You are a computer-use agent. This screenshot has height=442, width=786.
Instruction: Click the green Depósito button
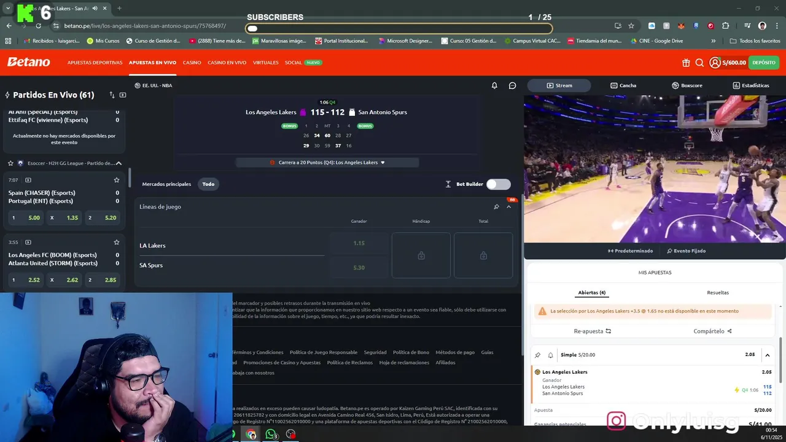coord(764,63)
